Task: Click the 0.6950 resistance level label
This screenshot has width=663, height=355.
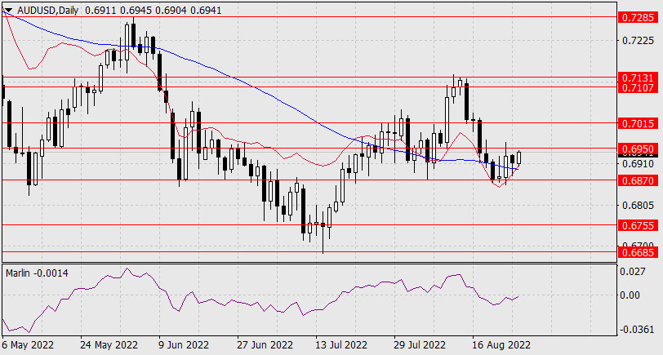Action: click(x=635, y=149)
